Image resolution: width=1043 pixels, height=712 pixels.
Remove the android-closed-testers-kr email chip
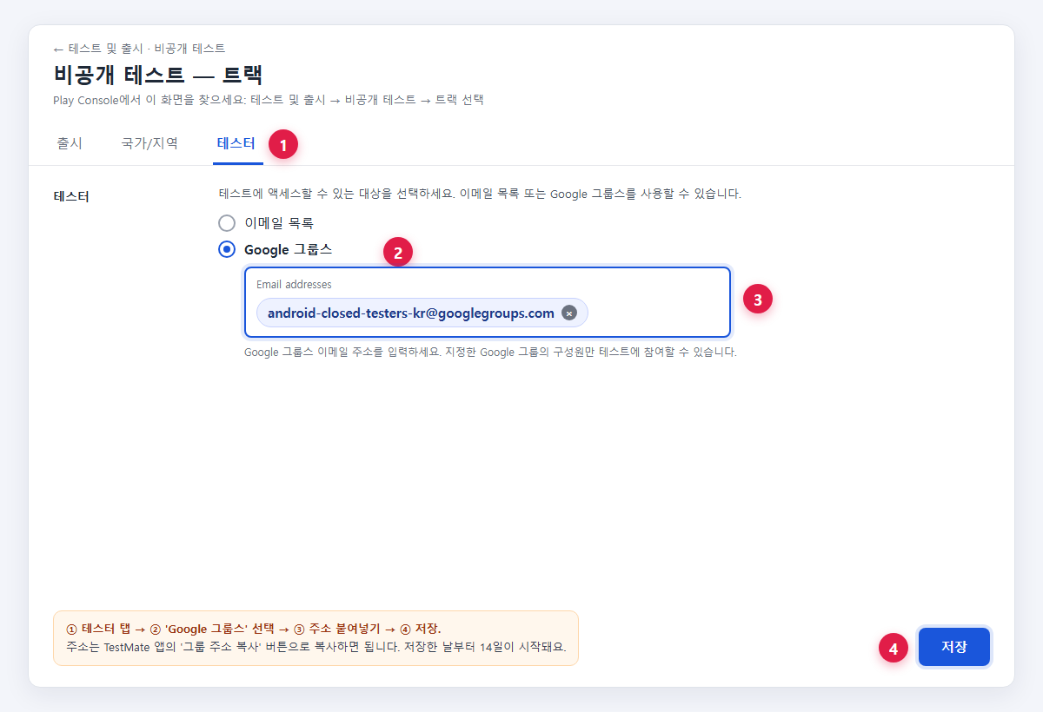pyautogui.click(x=569, y=313)
